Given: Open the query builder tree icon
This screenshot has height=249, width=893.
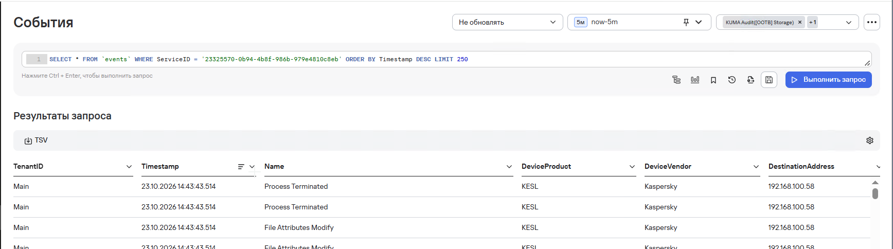Looking at the screenshot, I should pos(676,80).
